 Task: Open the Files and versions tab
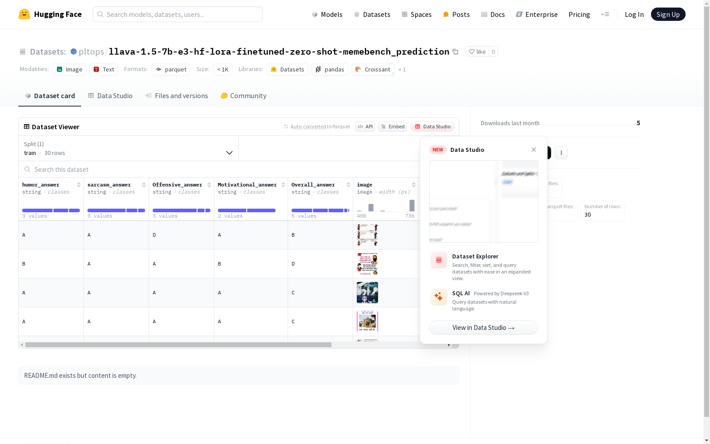coord(177,96)
